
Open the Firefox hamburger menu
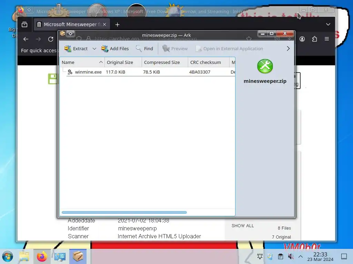click(x=327, y=39)
